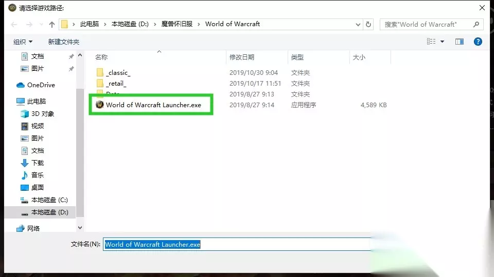Change view layout icon
Image resolution: width=494 pixels, height=277 pixels.
(431, 42)
